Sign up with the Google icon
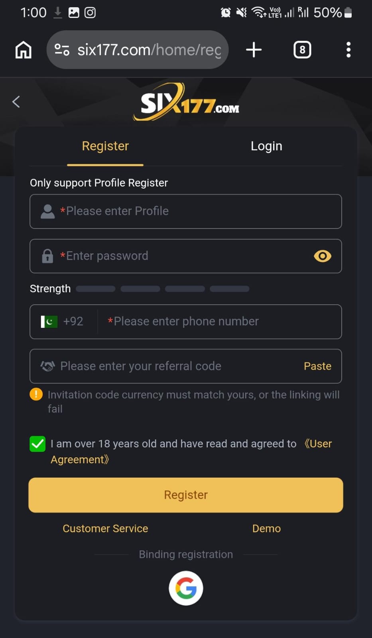This screenshot has width=372, height=638. (186, 588)
